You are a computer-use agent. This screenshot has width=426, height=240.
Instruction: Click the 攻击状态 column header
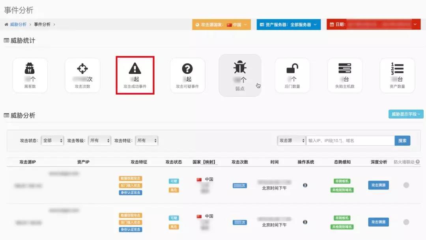[174, 162]
